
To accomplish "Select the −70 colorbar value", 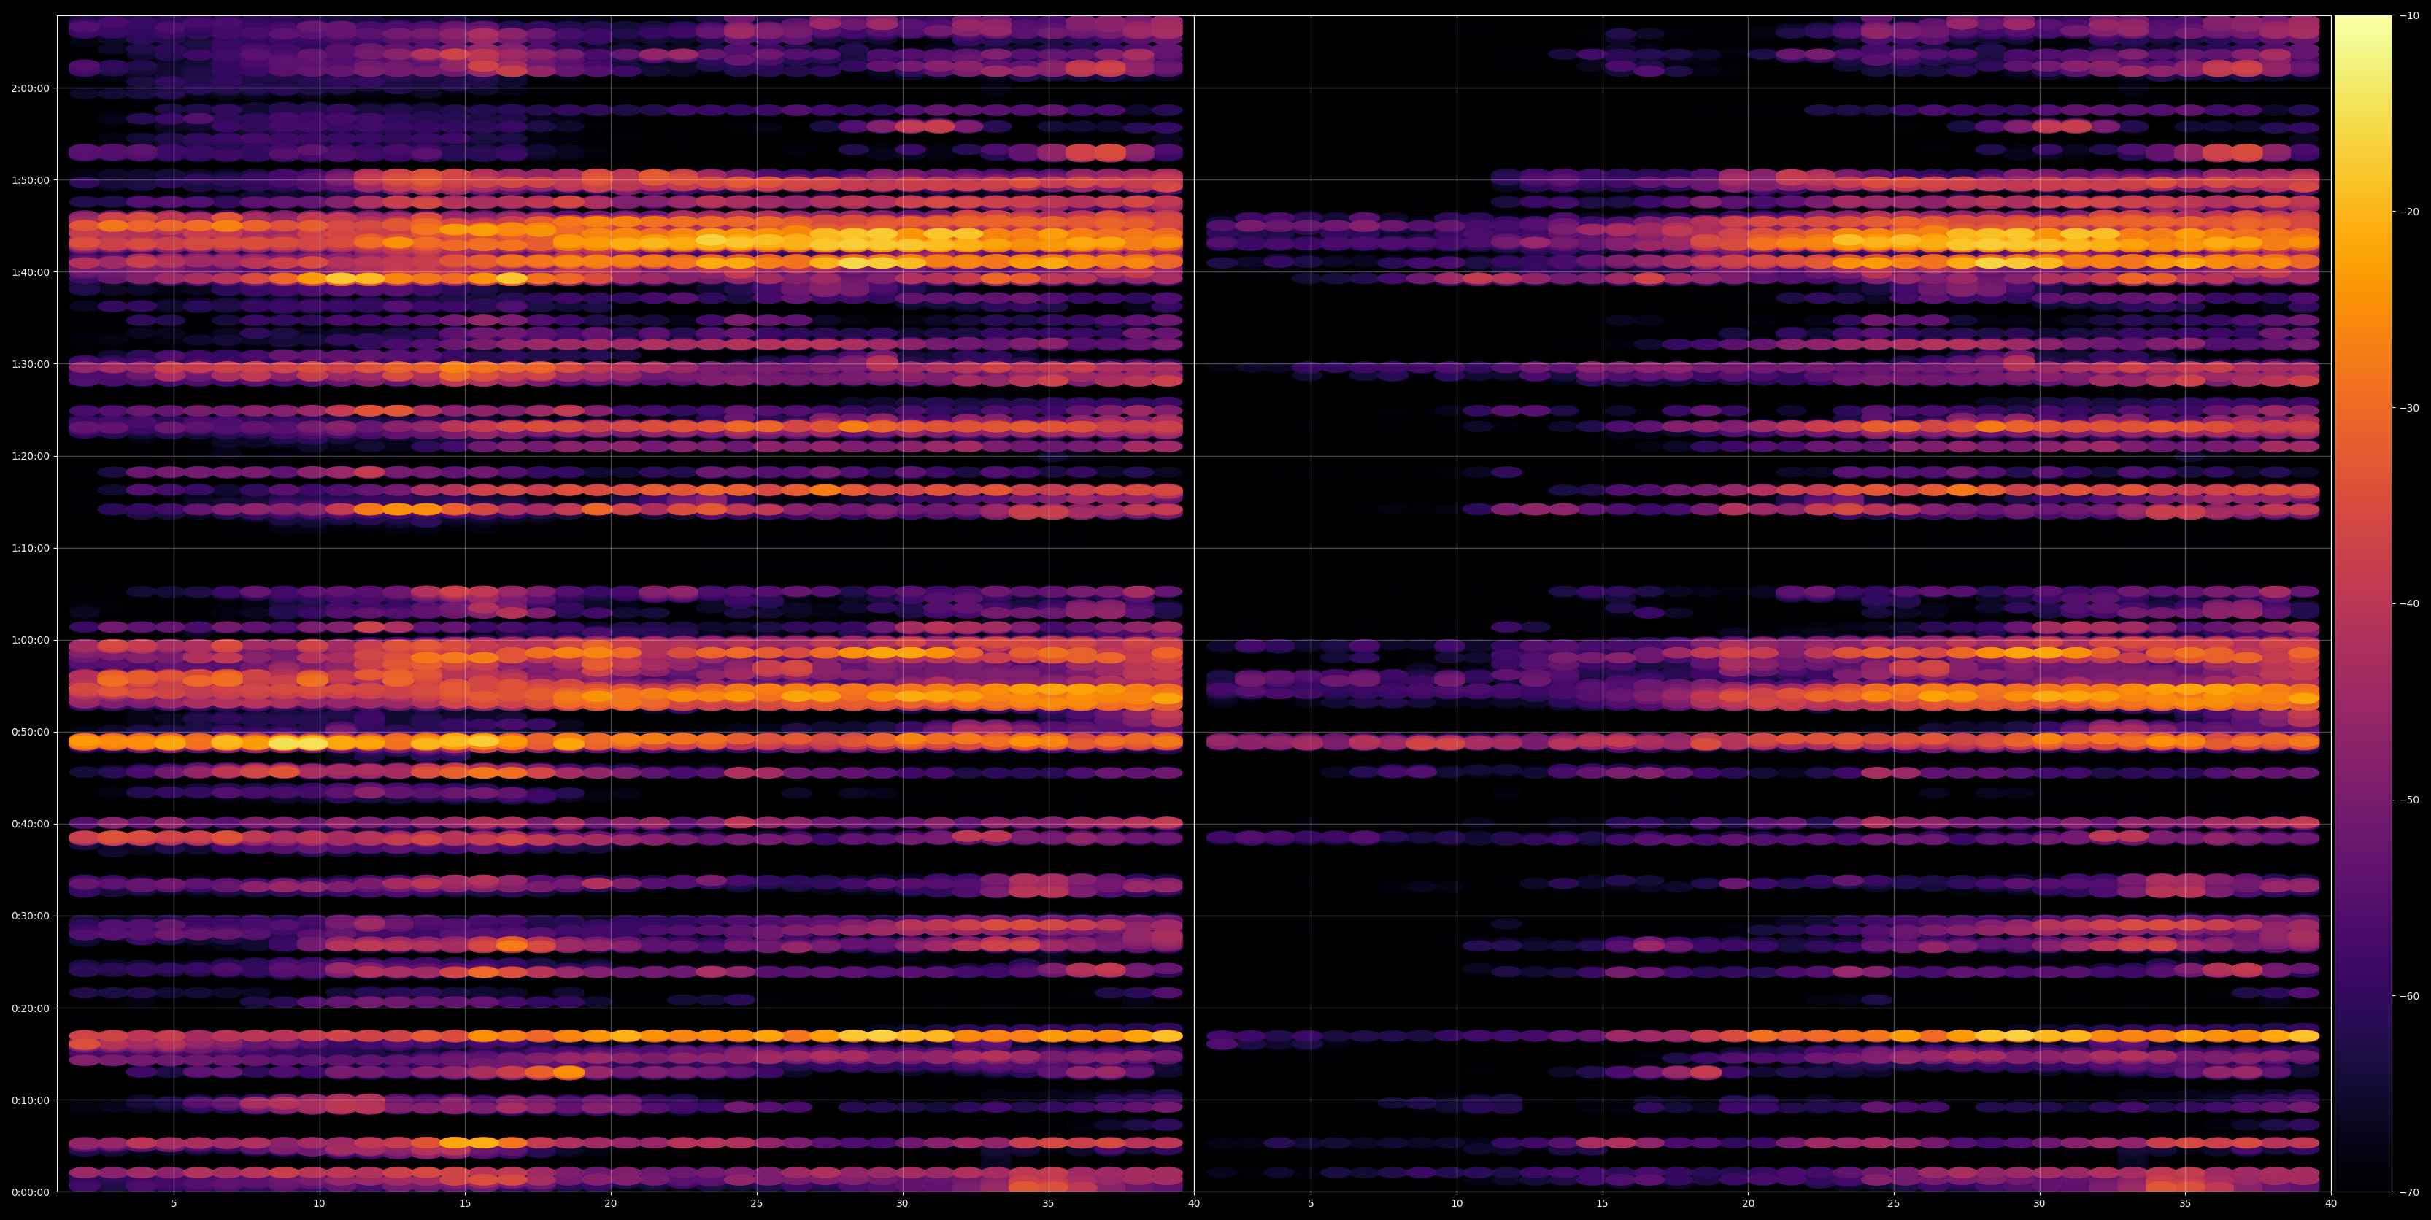I will 2409,1192.
